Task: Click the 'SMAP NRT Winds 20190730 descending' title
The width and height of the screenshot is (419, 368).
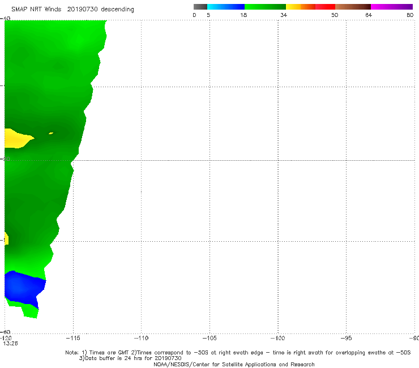Action: point(72,10)
